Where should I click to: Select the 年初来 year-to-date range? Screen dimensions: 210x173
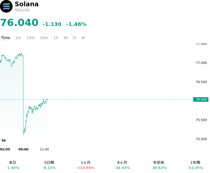click(159, 165)
